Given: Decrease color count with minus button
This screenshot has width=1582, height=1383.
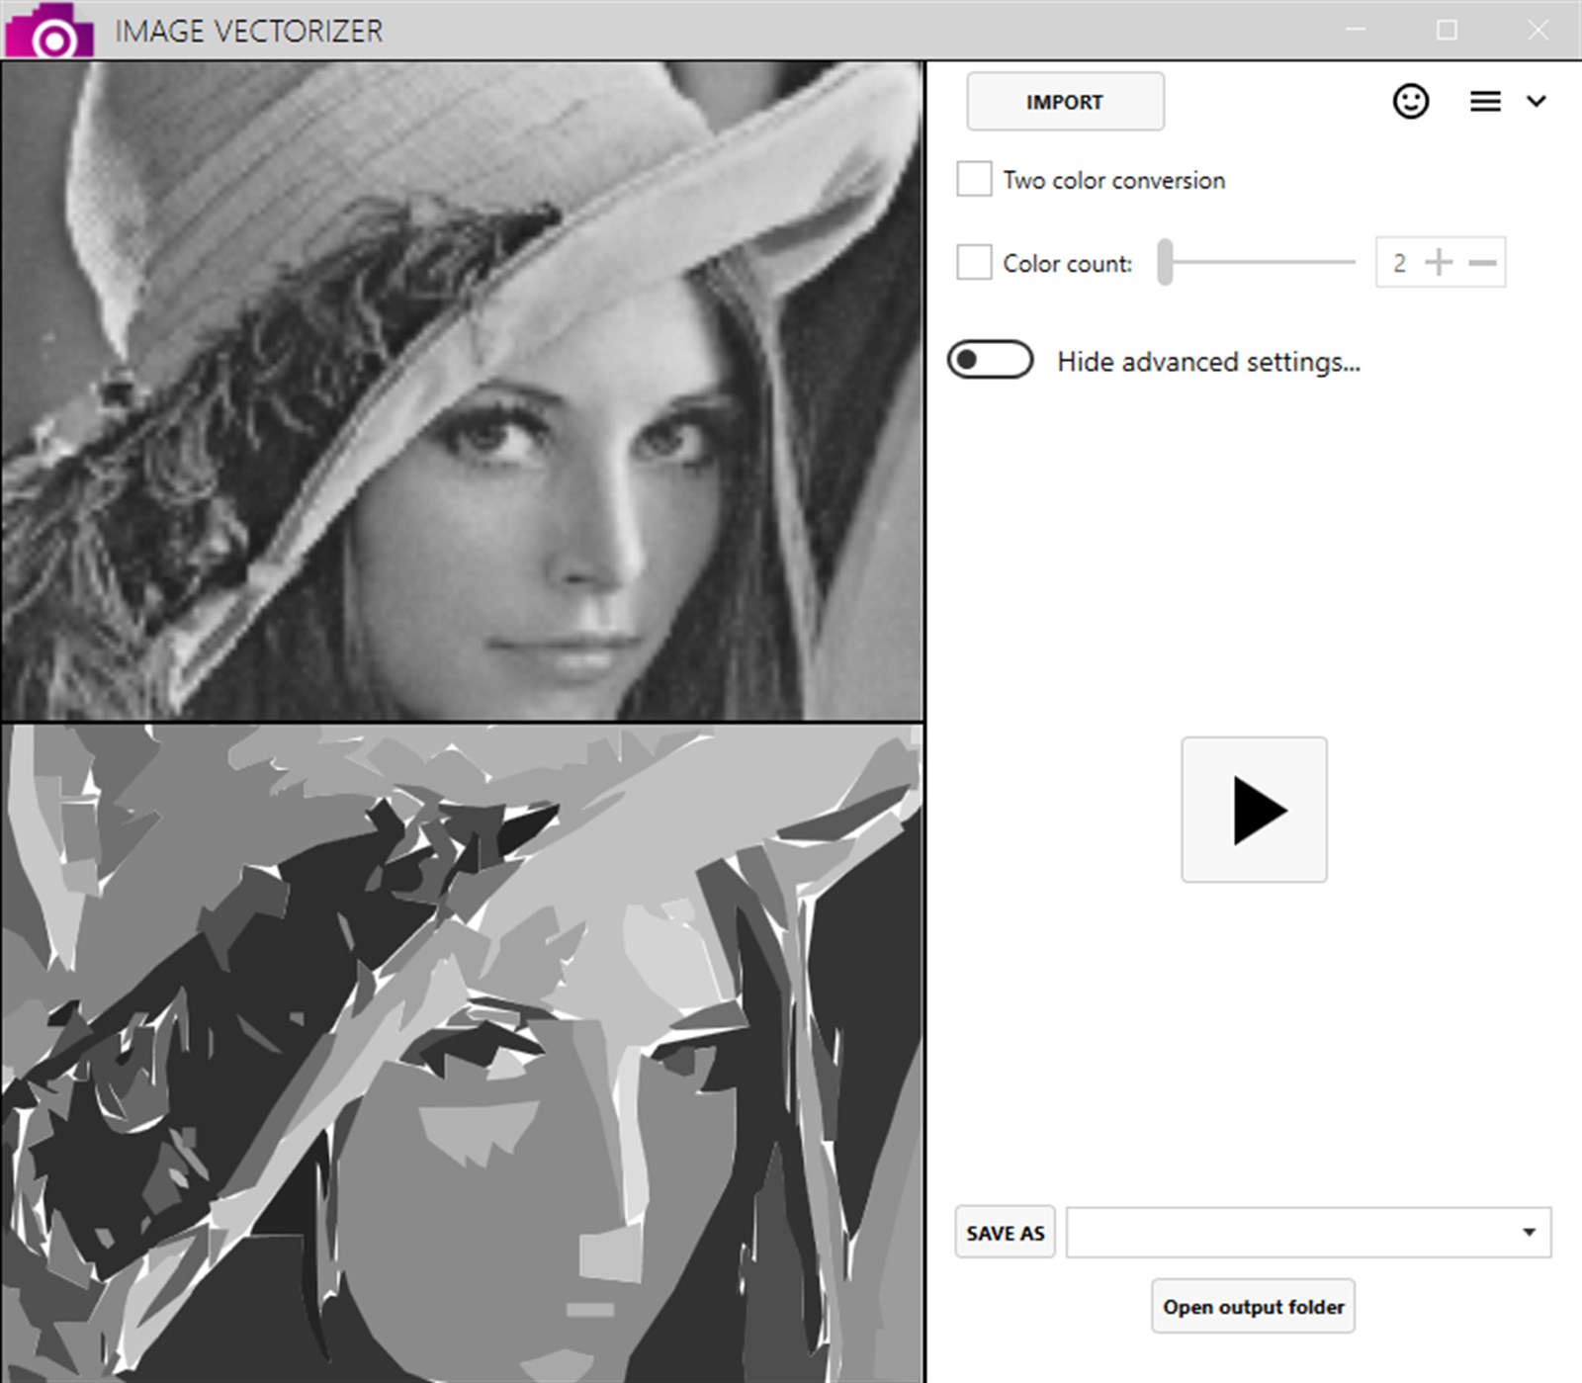Looking at the screenshot, I should click(1482, 262).
